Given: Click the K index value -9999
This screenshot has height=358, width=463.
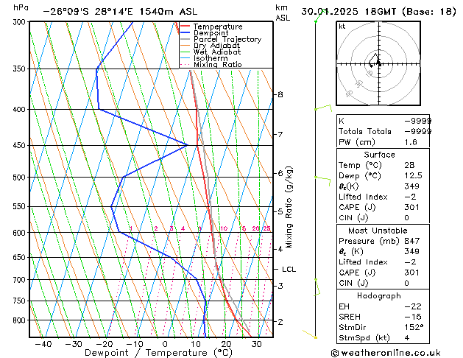Looking at the screenshot, I should (417, 121).
